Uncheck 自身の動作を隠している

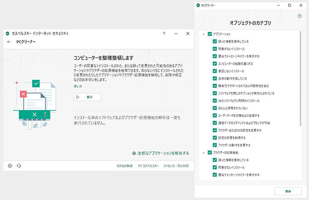click(215, 79)
